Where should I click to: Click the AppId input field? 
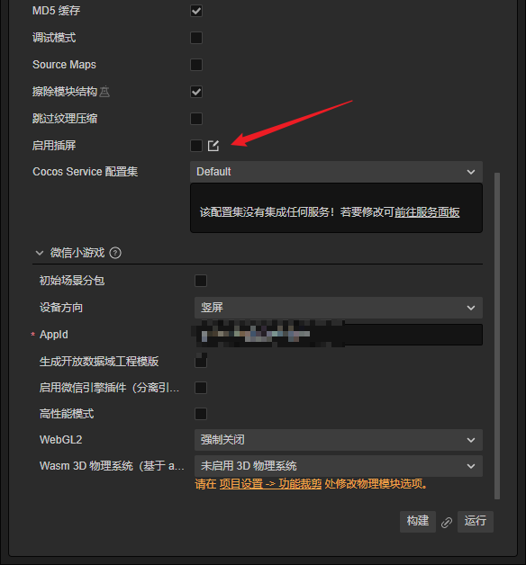point(339,335)
